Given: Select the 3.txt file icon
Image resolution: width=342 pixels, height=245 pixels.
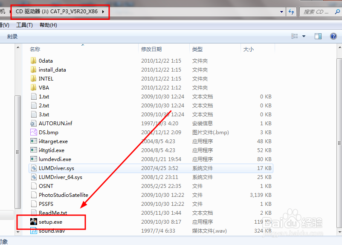Looking at the screenshot, I should [34, 114].
